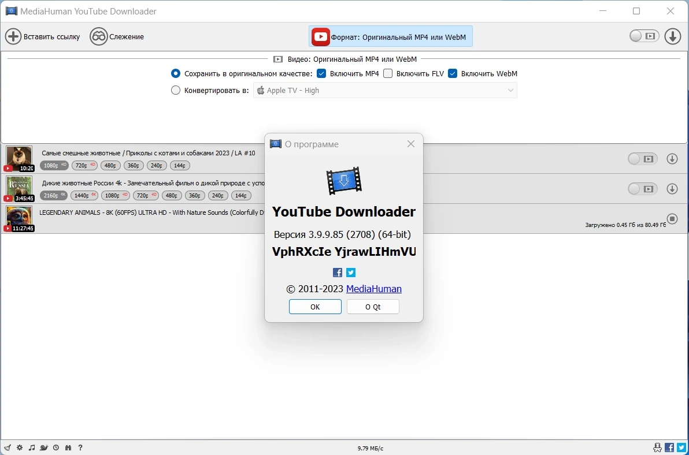The width and height of the screenshot is (689, 455).
Task: Click Вставить ссылку label
Action: (52, 37)
